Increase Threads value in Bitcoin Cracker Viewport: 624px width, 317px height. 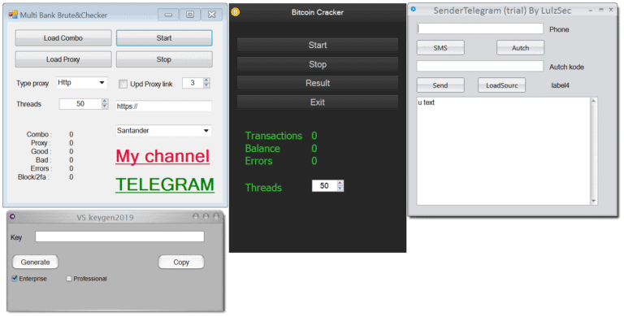coord(340,183)
